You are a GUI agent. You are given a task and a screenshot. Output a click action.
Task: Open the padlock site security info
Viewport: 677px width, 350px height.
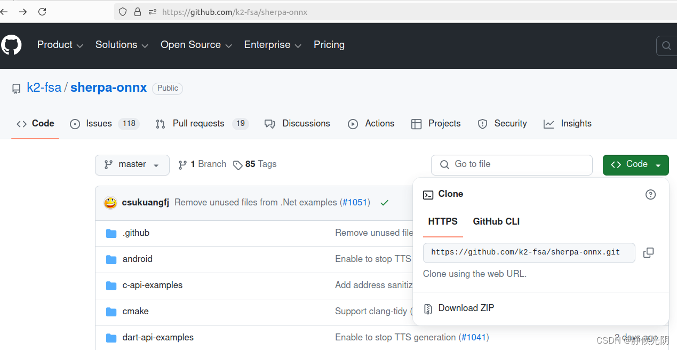[138, 12]
